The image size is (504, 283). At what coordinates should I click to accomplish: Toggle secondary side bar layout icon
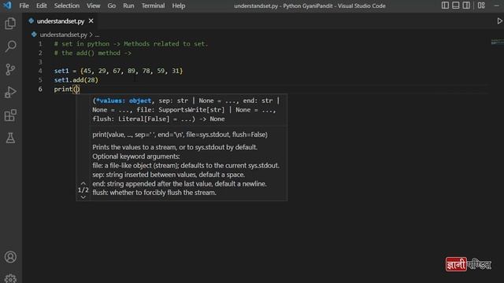[466, 6]
